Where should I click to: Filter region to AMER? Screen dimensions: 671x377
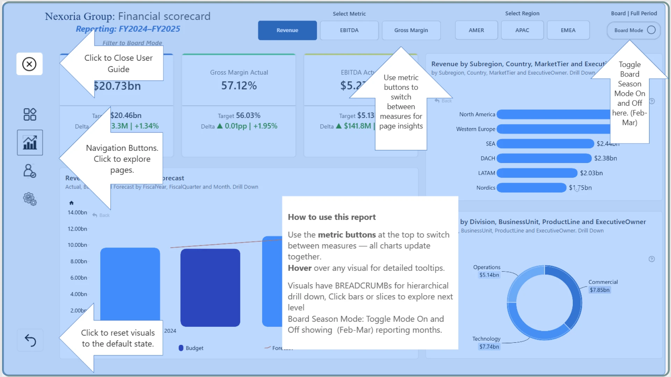[x=476, y=30]
